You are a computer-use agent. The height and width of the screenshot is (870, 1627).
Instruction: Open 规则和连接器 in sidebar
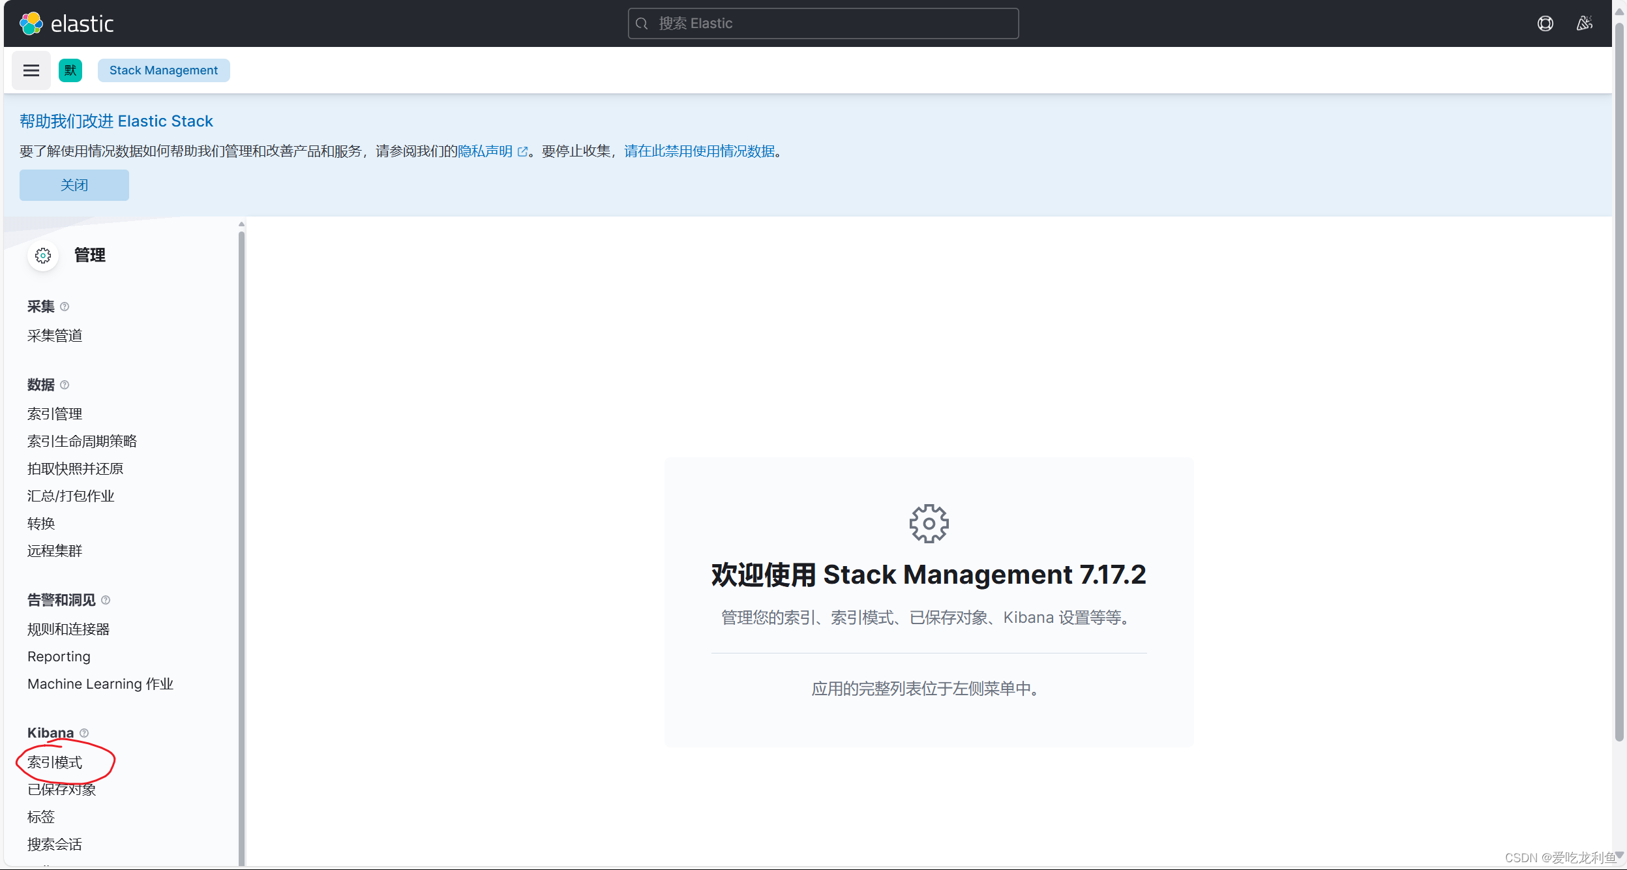click(x=68, y=629)
